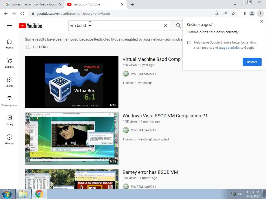
Task: Enable sending crash reports checkbox
Action: pos(189,42)
